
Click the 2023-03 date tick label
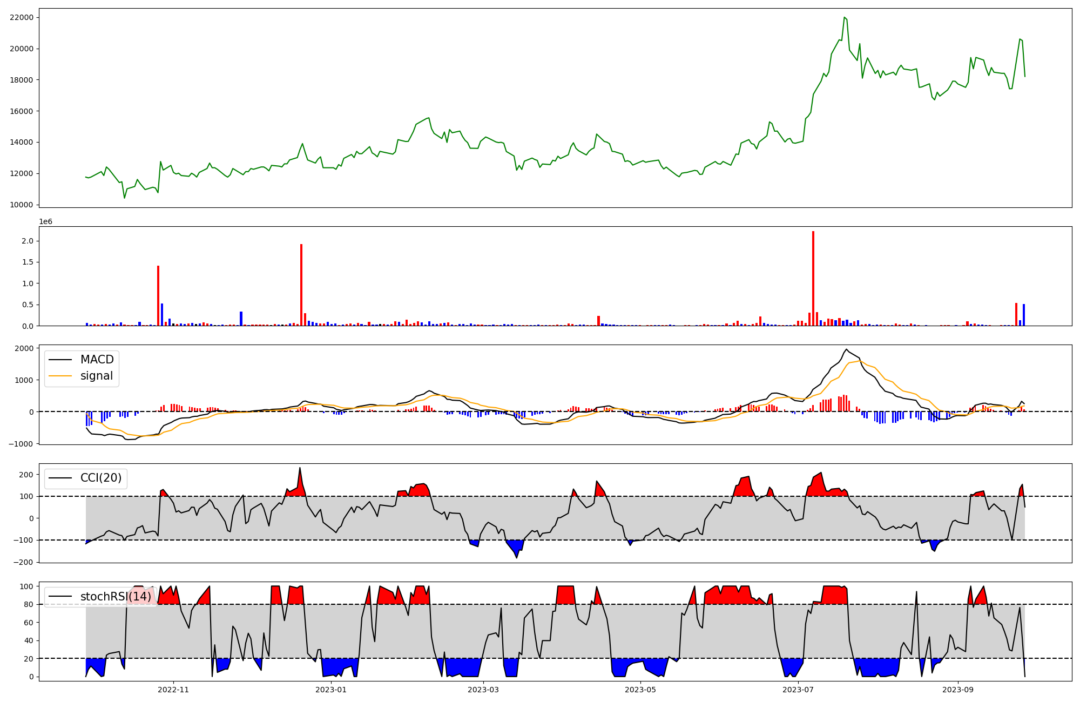click(x=483, y=690)
